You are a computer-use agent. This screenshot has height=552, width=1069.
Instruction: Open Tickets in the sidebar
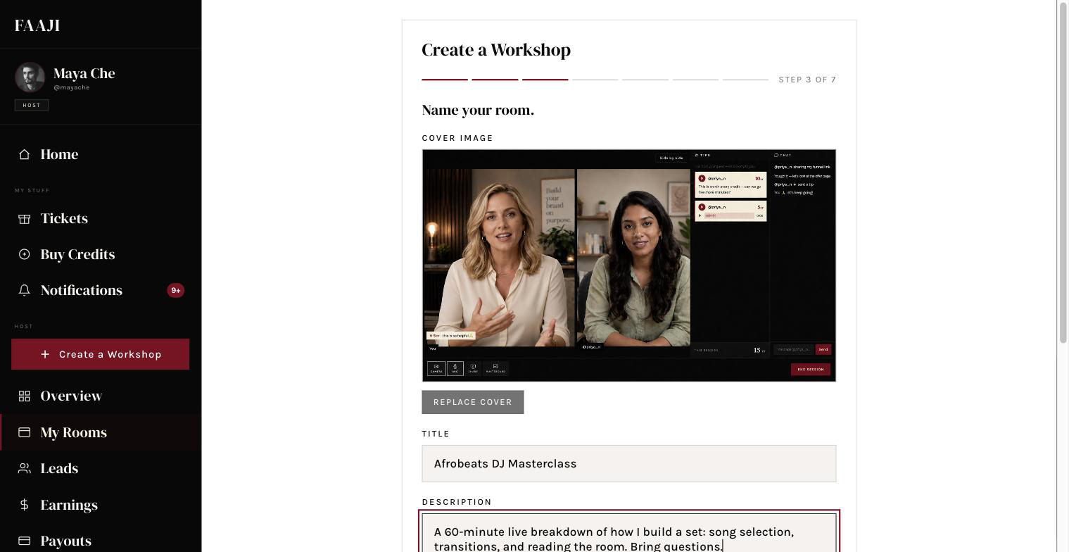tap(101, 218)
